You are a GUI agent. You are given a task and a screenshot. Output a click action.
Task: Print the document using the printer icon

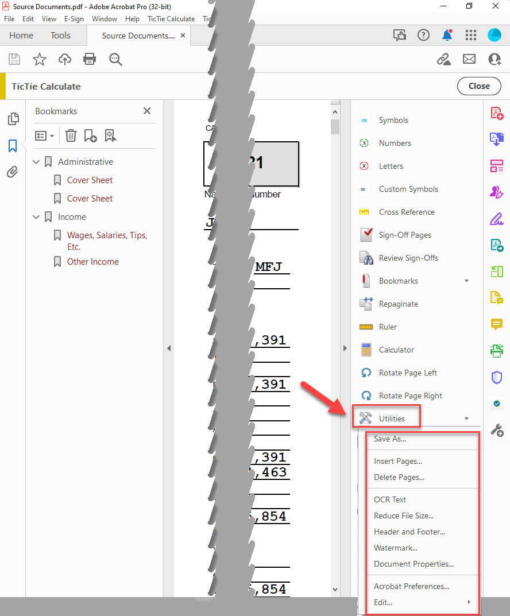[90, 59]
